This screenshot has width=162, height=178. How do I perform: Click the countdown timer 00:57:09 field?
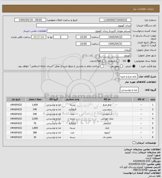pos(39,37)
